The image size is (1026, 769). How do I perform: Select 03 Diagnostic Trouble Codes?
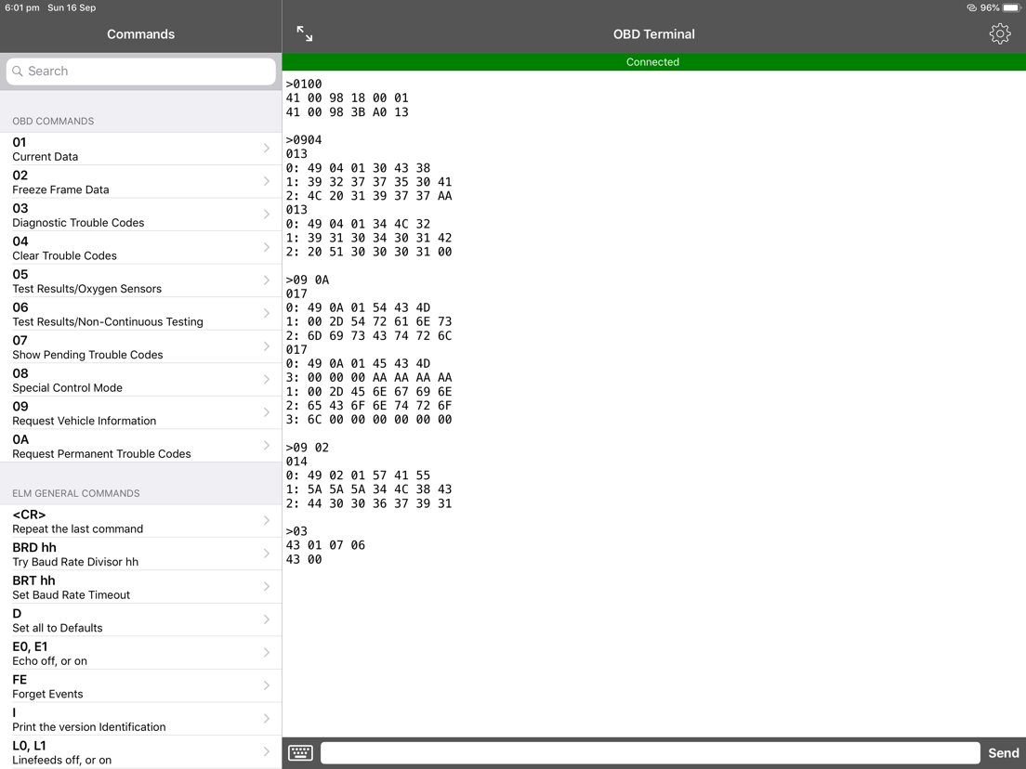(140, 215)
